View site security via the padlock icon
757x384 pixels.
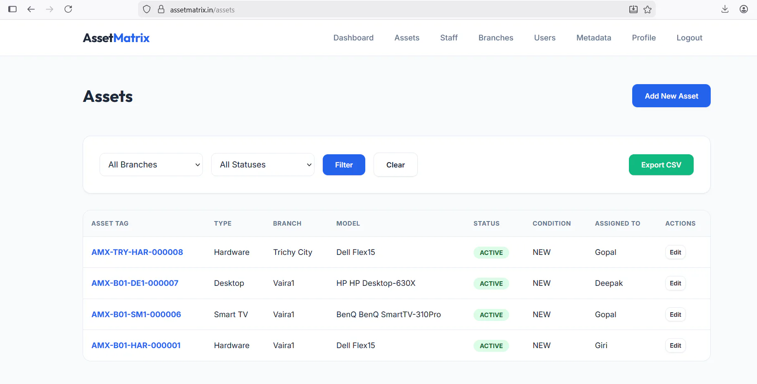click(161, 9)
